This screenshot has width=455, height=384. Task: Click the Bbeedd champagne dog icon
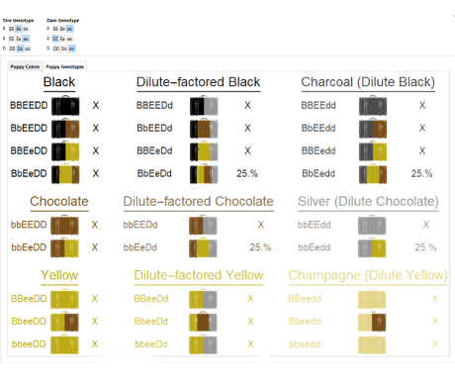coord(372,322)
